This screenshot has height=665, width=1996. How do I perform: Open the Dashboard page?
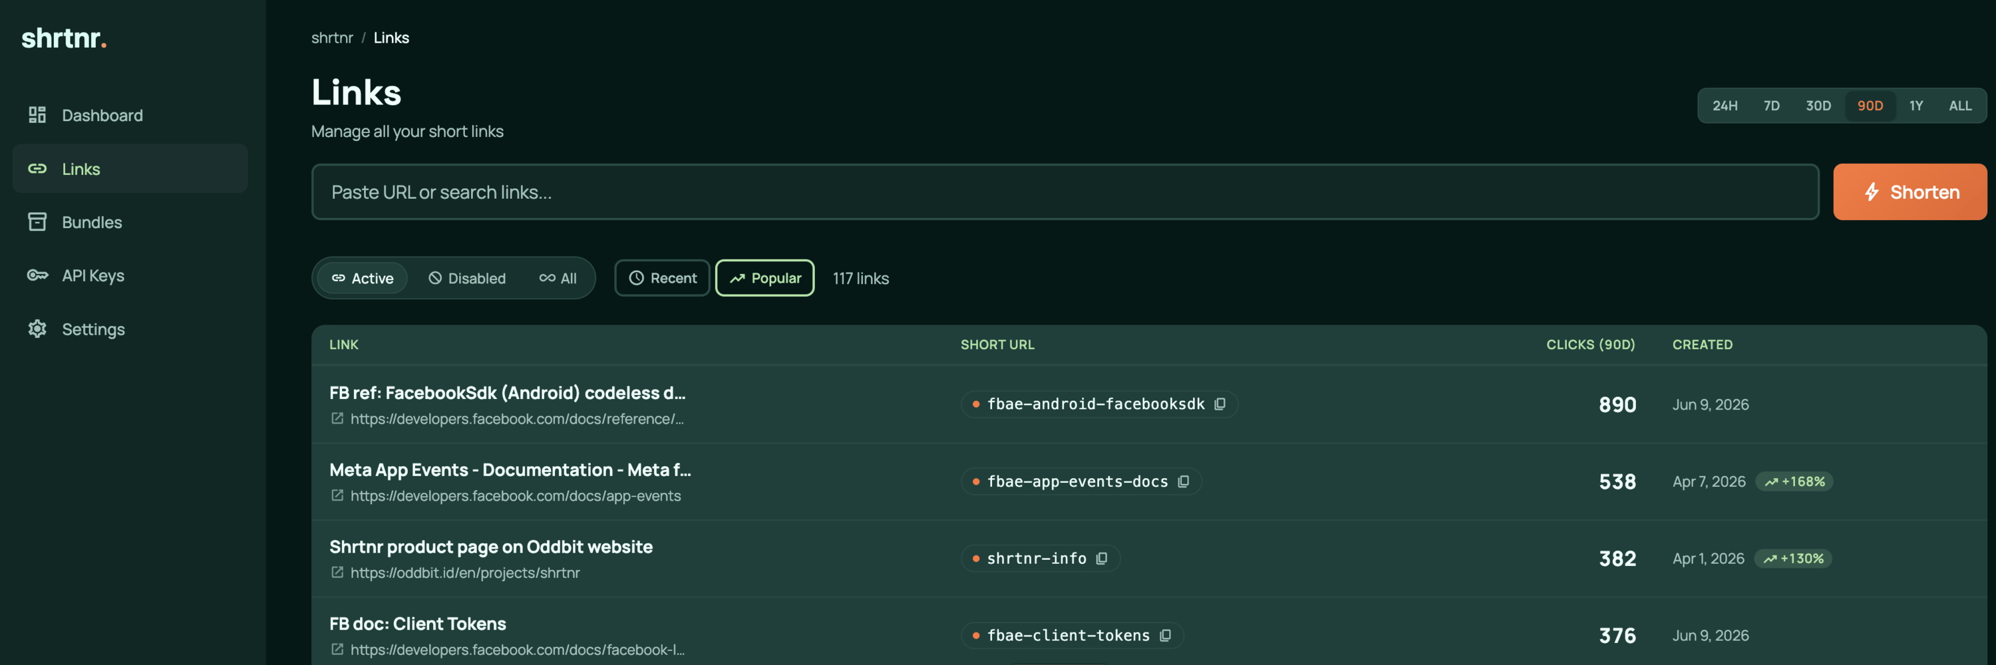point(130,115)
